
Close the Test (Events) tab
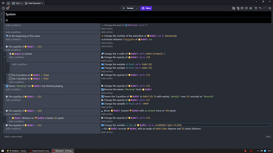click(42, 3)
